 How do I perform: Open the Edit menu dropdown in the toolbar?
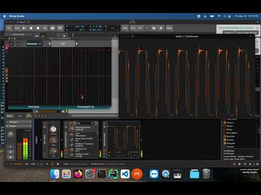133,28
